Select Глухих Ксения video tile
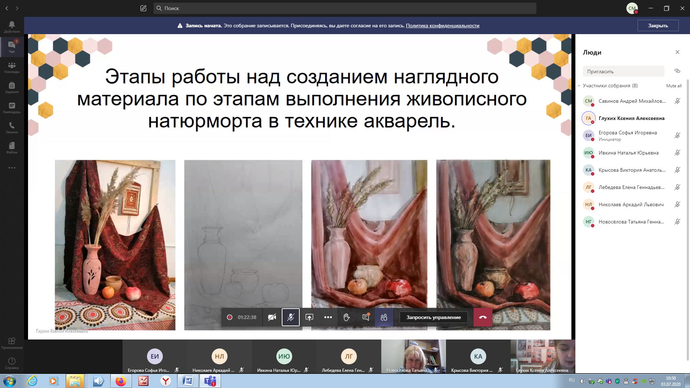Image resolution: width=690 pixels, height=388 pixels. [543, 356]
